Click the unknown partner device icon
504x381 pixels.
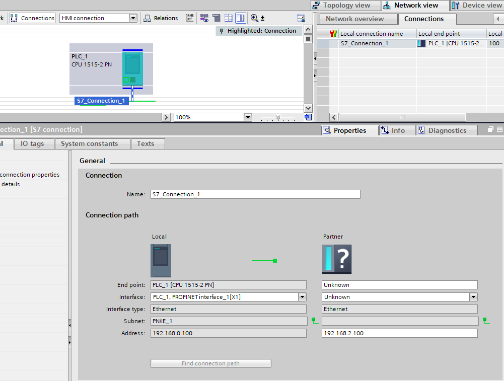337,259
